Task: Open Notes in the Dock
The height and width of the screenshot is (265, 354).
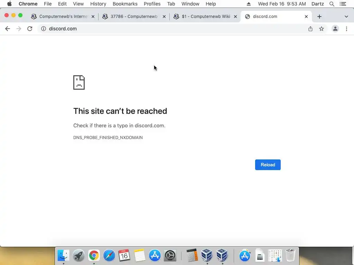Action: pos(140,255)
